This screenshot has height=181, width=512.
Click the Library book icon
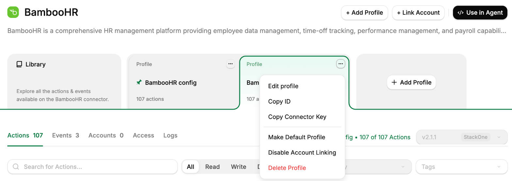tap(19, 64)
